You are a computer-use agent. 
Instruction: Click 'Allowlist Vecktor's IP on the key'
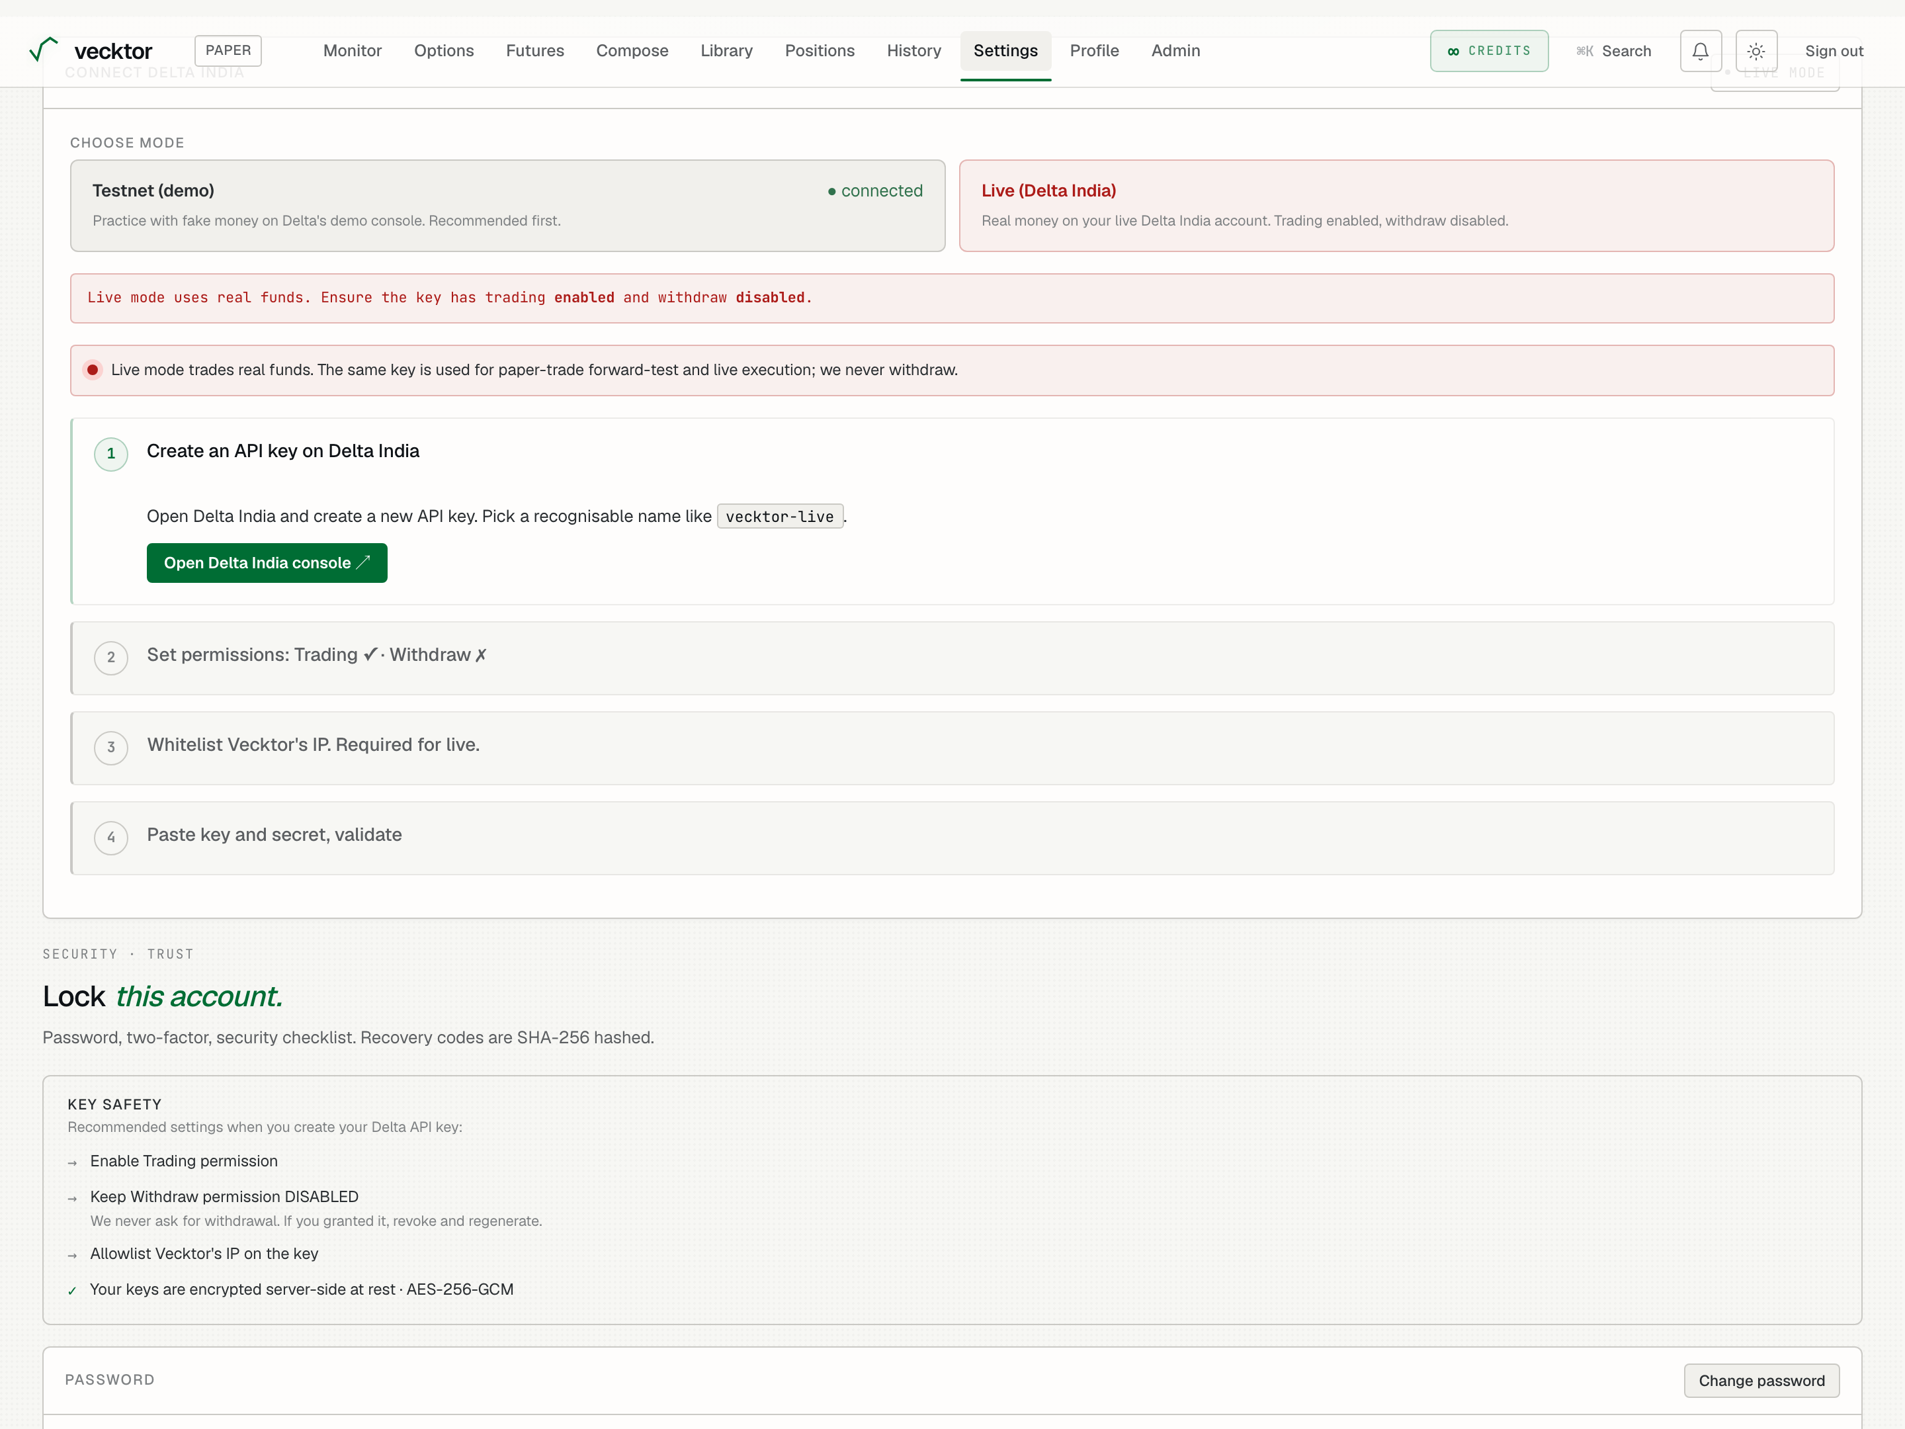click(x=204, y=1253)
